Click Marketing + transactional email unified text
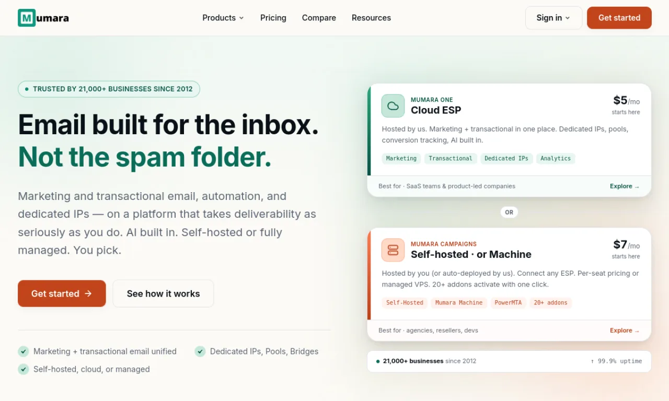 (105, 351)
